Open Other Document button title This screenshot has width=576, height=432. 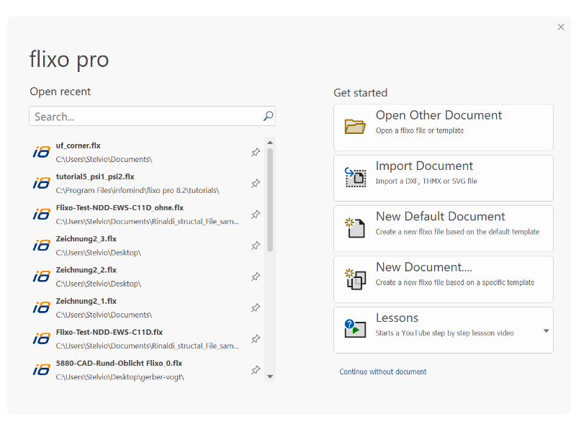point(438,115)
